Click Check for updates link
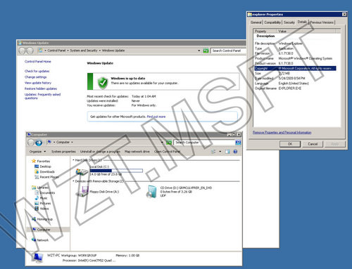The height and width of the screenshot is (269, 352). (37, 71)
